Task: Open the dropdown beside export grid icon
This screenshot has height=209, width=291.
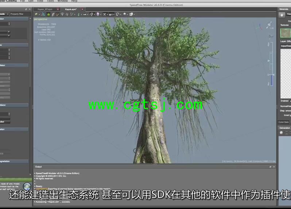Action: (134, 15)
